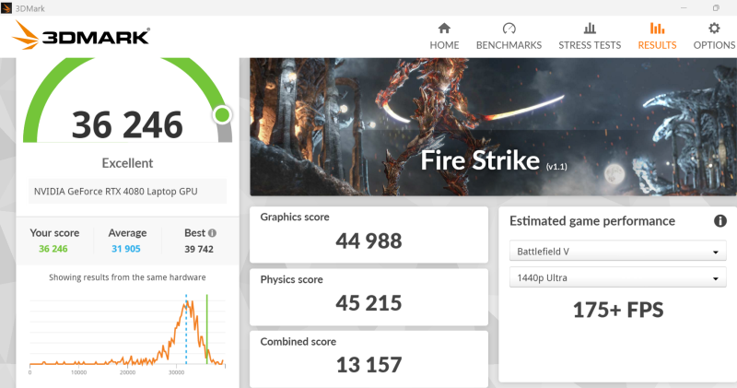The width and height of the screenshot is (737, 388).
Task: Click the 1440p Ultra dropdown arrow
Action: coord(716,278)
